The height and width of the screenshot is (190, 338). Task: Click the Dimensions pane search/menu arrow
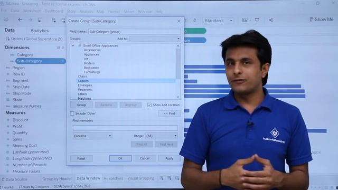pos(63,47)
